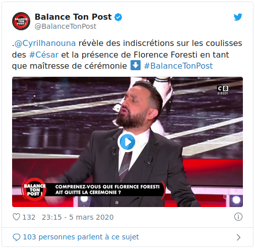The image size is (255, 249).
Task: Click the Balance Ton Post logo in video banner
Action: (x=34, y=189)
